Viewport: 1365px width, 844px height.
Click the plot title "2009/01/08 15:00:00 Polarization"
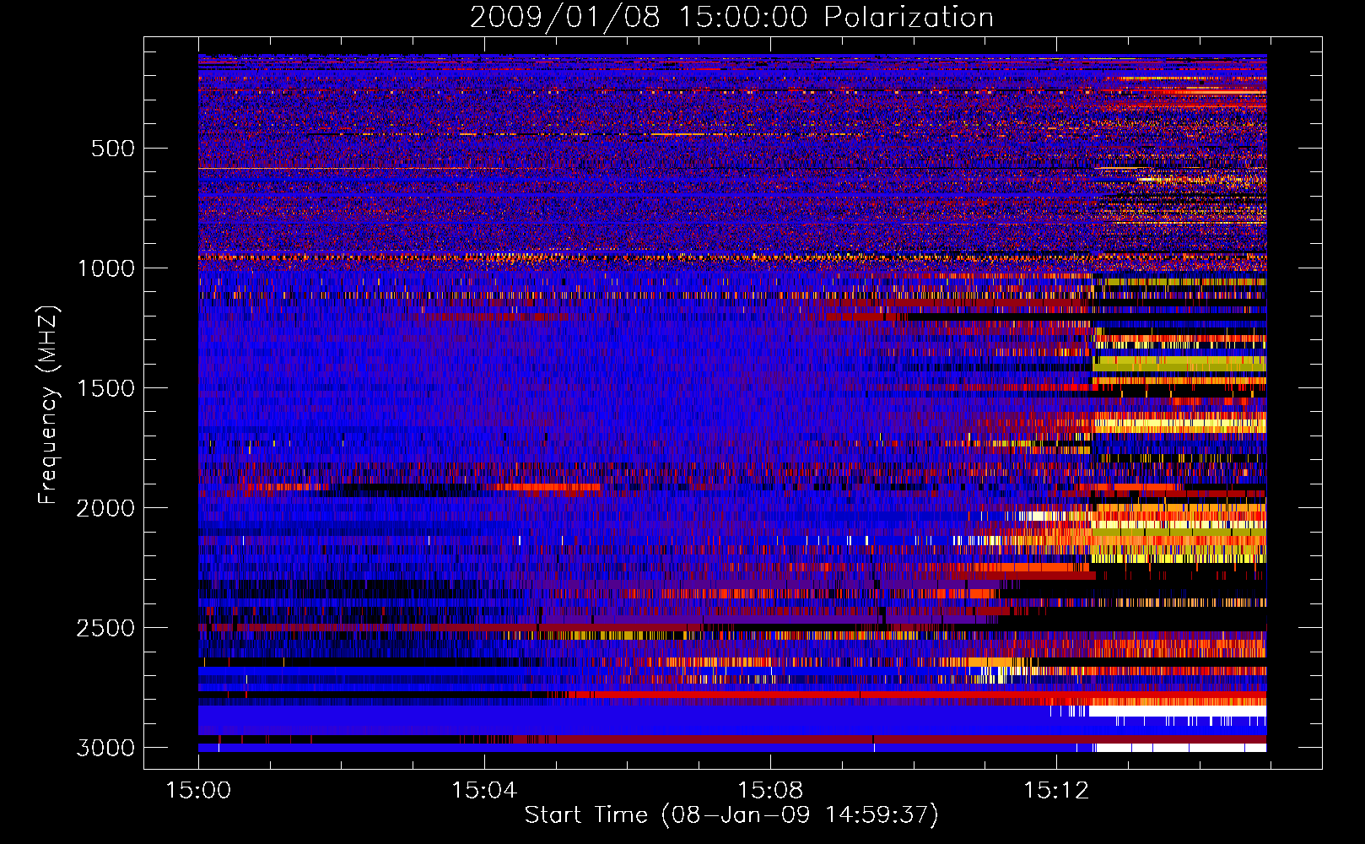[731, 17]
